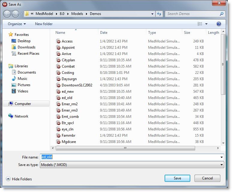
Task: Open Recent Places in Favorites
Action: [25, 54]
